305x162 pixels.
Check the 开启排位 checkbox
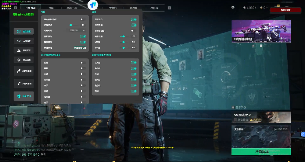click(x=235, y=120)
